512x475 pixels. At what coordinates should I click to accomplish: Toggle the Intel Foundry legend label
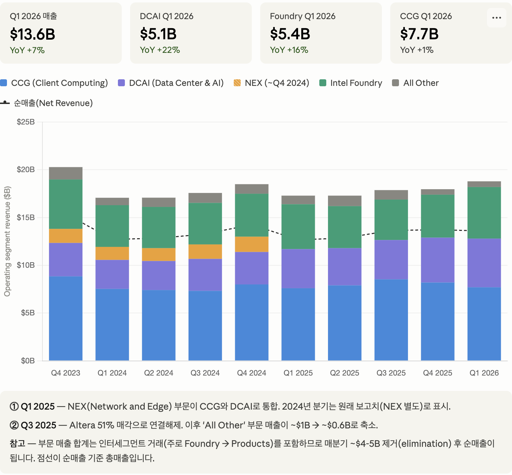pyautogui.click(x=356, y=83)
